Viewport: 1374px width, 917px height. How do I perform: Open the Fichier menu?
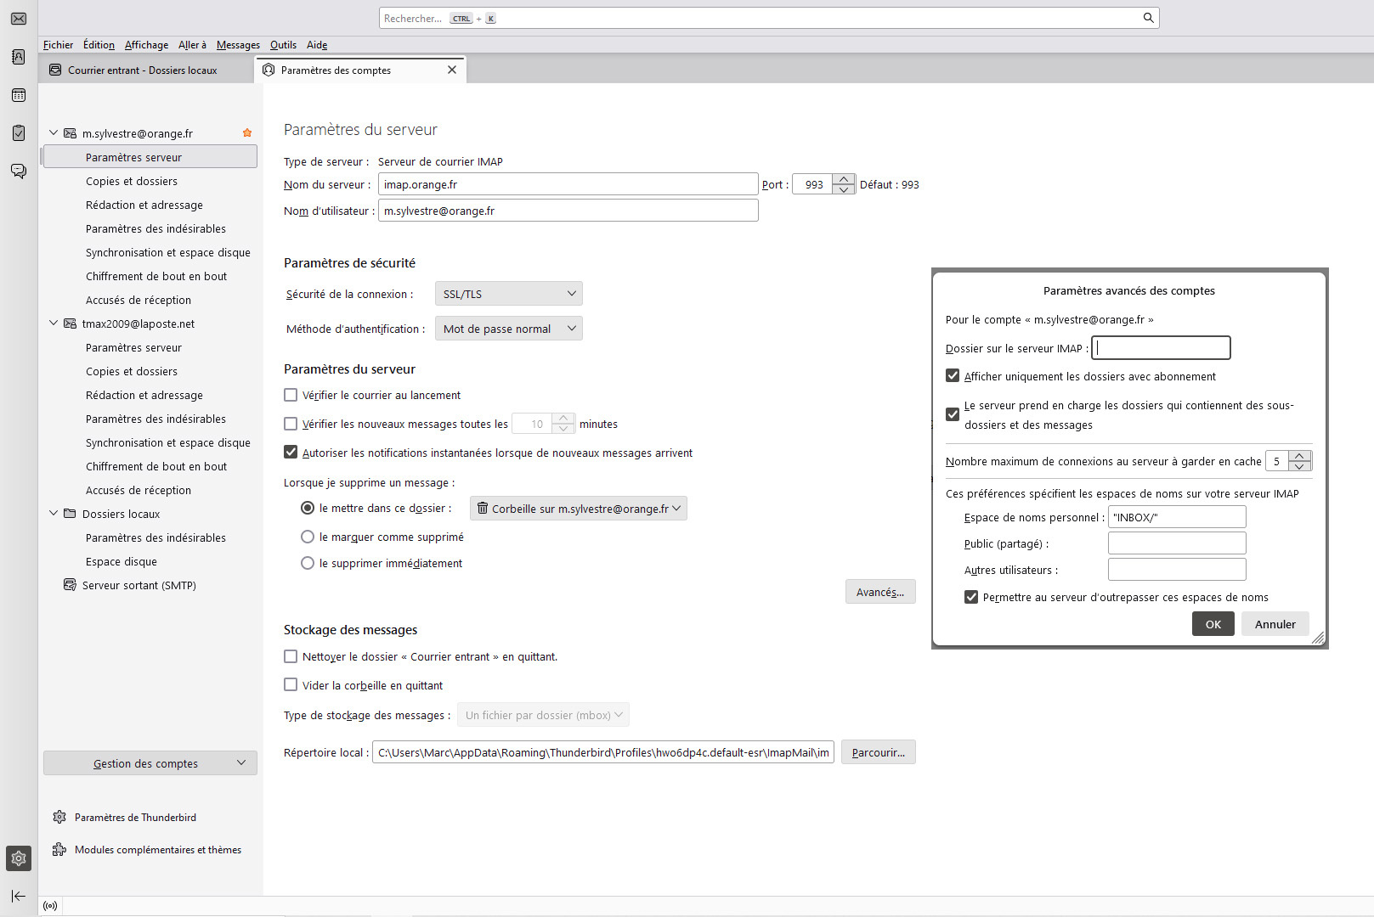pos(59,45)
